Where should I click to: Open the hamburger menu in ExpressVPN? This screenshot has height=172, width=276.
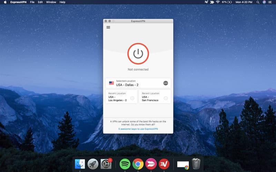[x=108, y=28]
